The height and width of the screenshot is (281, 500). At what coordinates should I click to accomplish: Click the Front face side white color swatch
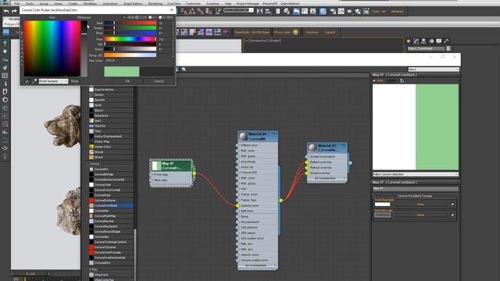[382, 205]
